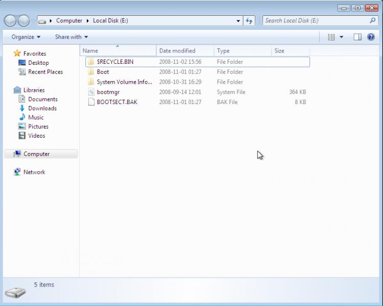Select Local Disk (E:) breadcrumb segment

[110, 21]
